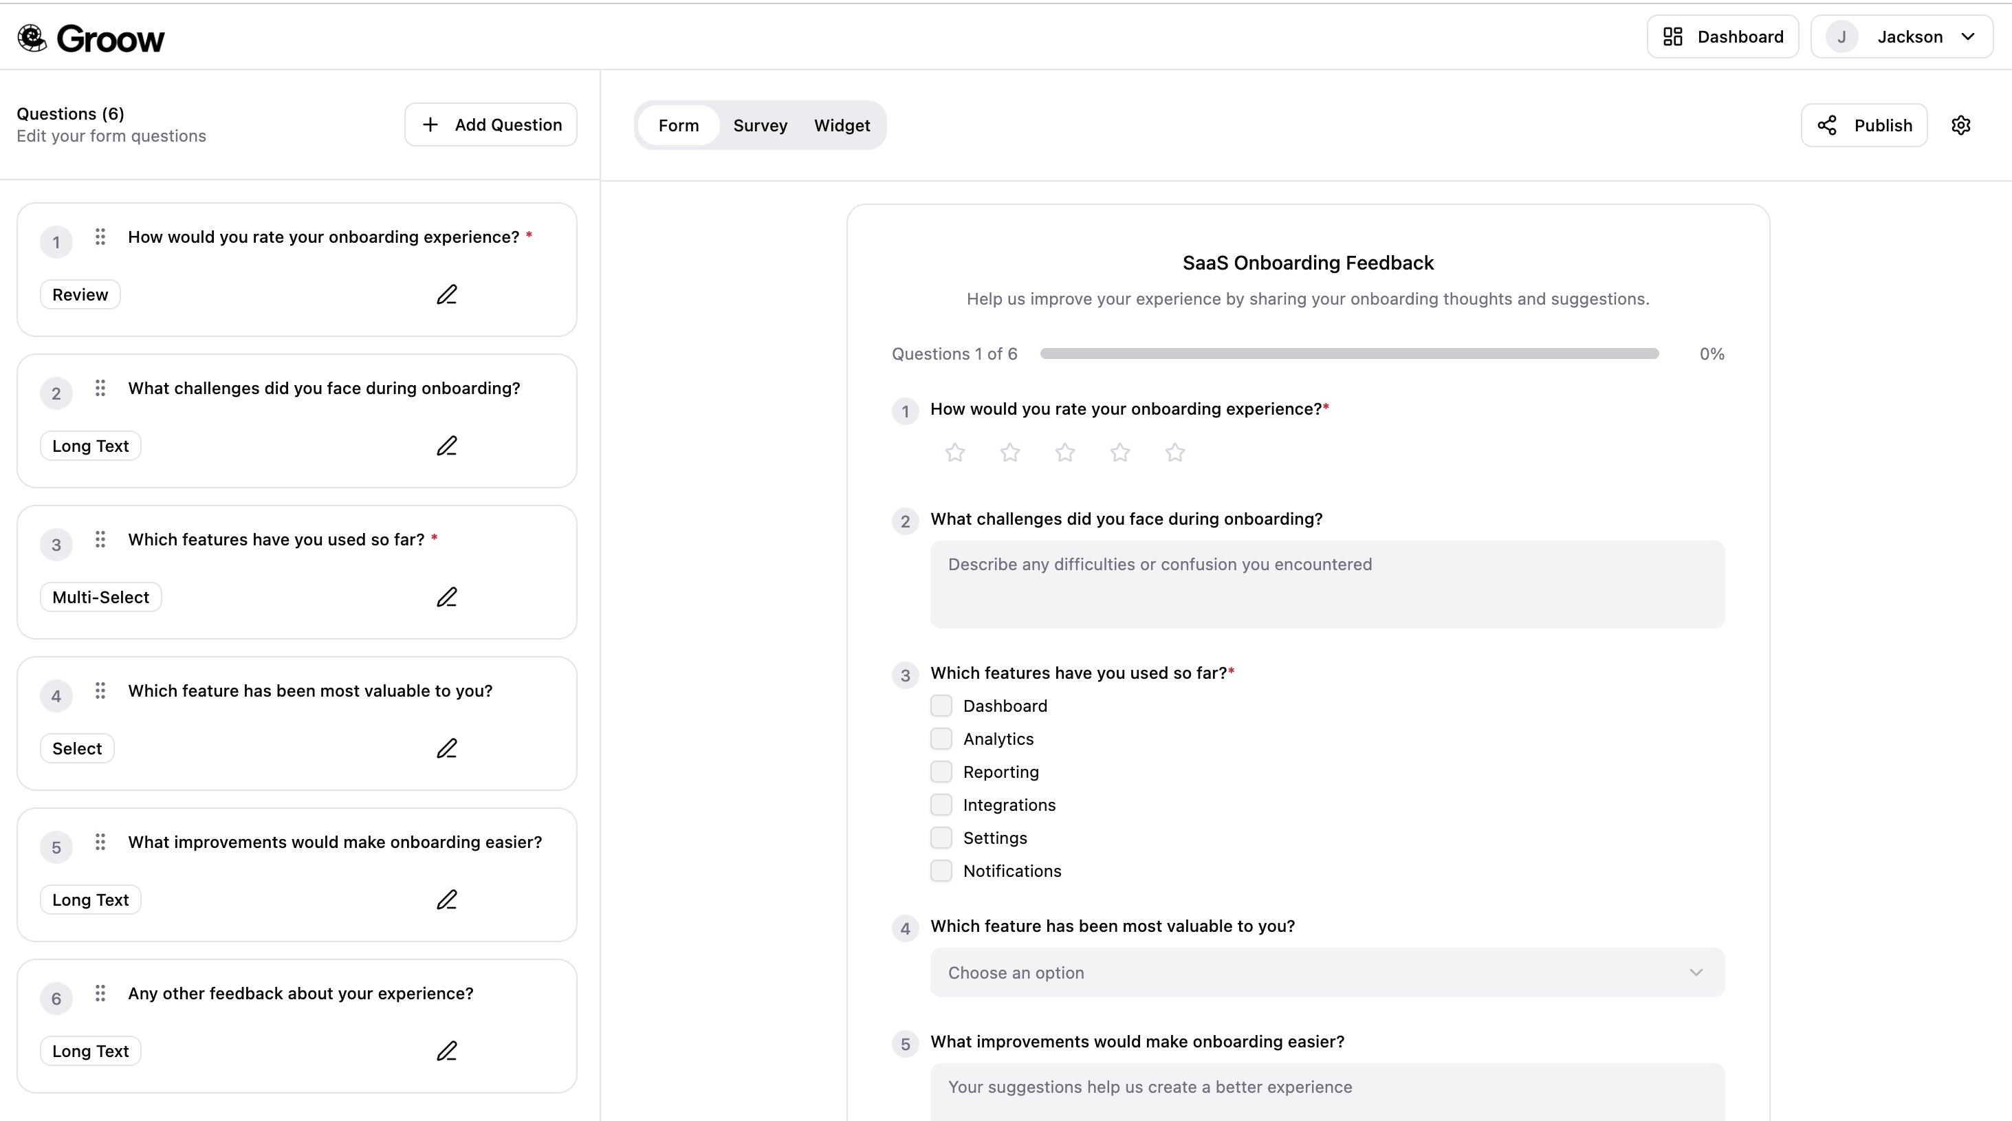Viewport: 2012px width, 1121px height.
Task: Click the Groow logo
Action: (x=91, y=36)
